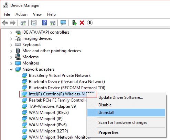Choose Update Driver Software from context menu
The width and height of the screenshot is (170, 140).
121,97
